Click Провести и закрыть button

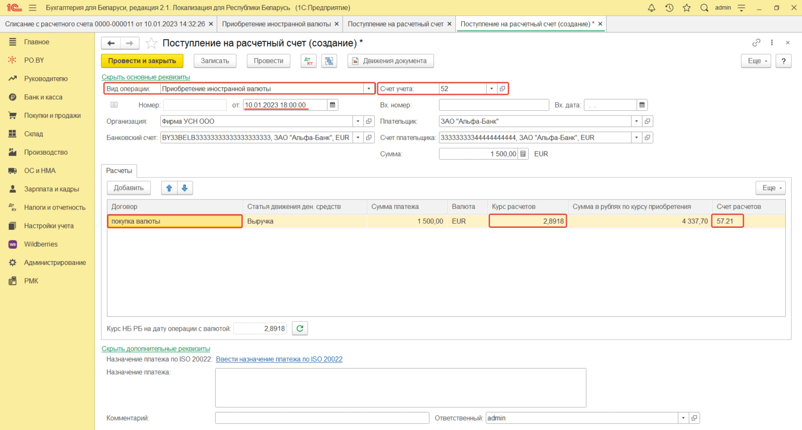142,61
